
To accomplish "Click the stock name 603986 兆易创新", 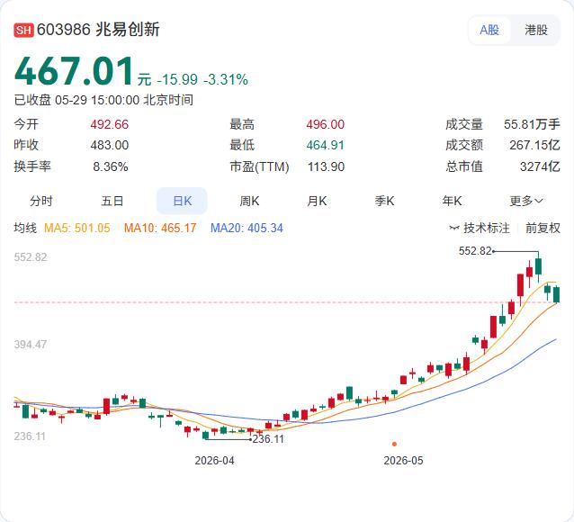I will pyautogui.click(x=98, y=30).
